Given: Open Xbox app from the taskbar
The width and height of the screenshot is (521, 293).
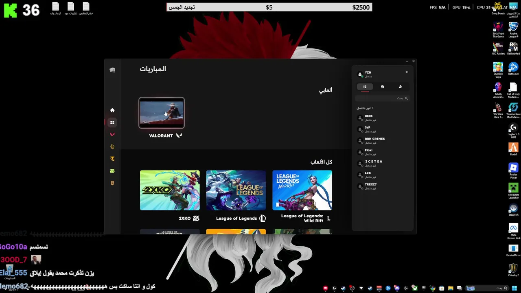Looking at the screenshot, I should [x=415, y=288].
